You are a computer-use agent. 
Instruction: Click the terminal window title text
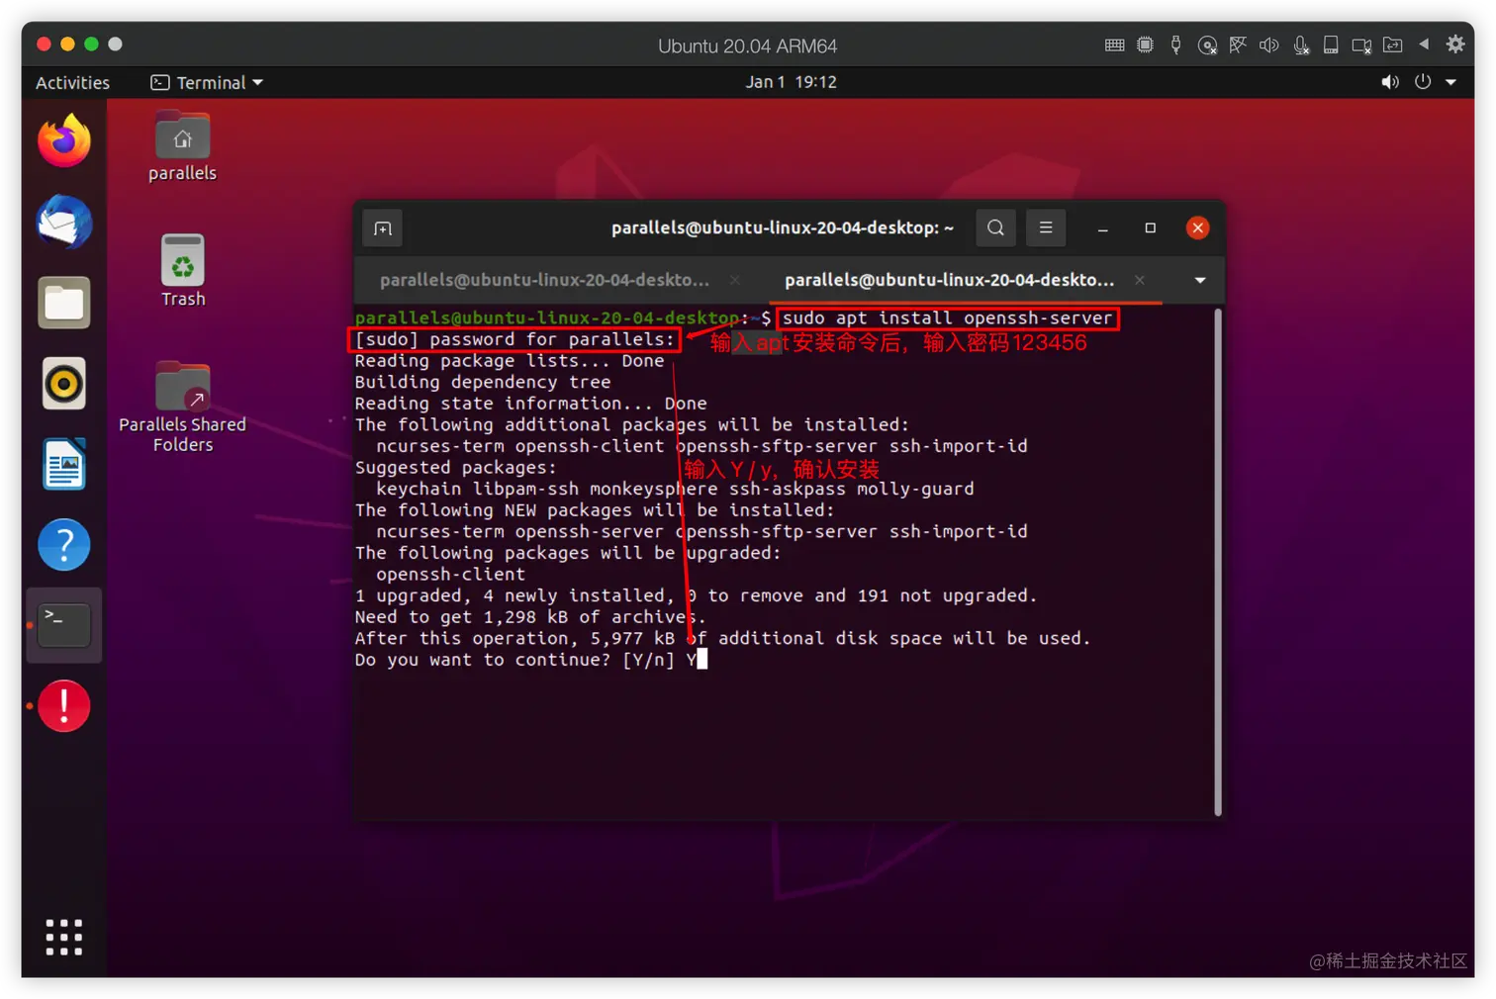coord(783,228)
